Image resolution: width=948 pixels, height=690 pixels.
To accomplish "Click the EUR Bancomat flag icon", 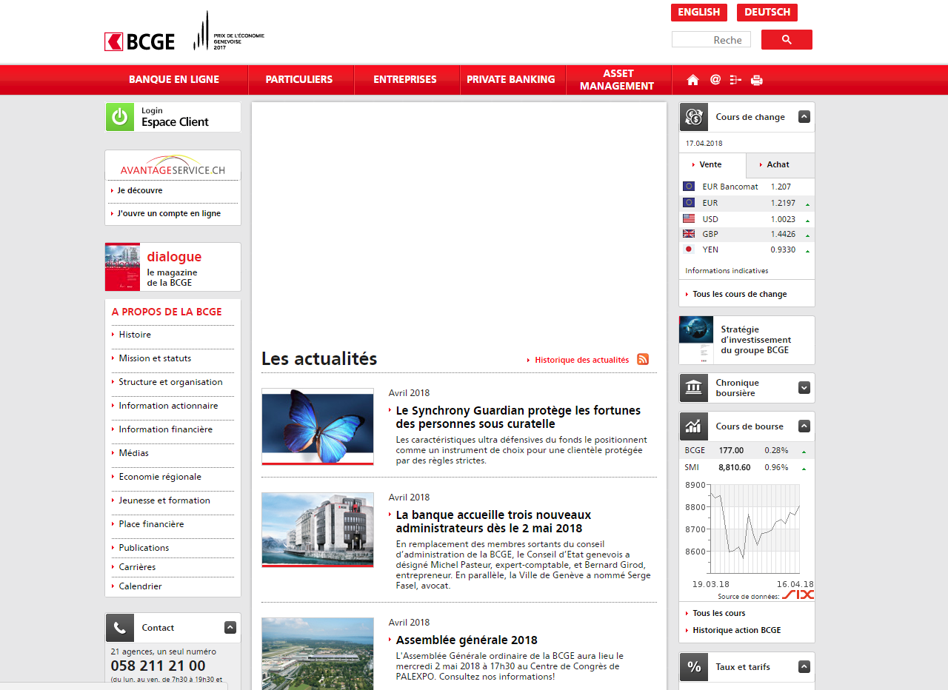I will click(x=689, y=187).
